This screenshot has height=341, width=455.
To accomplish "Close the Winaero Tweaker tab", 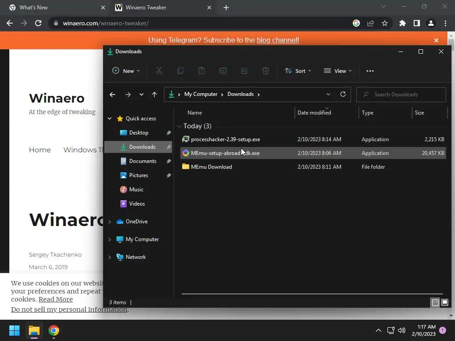I will coord(209,8).
